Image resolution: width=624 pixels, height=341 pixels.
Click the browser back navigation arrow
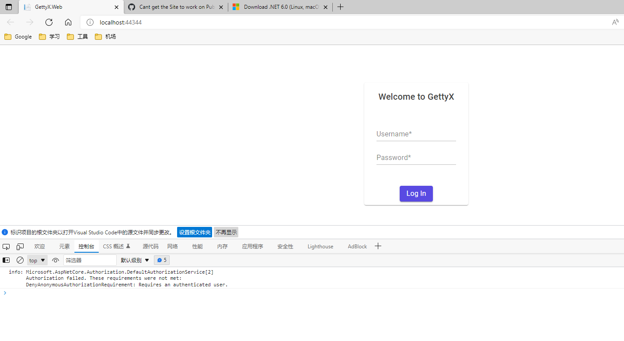(x=10, y=22)
